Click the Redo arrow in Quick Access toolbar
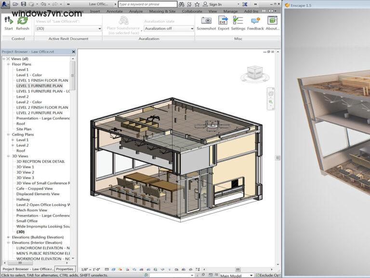This screenshot has height=278, width=370. (x=55, y=4)
